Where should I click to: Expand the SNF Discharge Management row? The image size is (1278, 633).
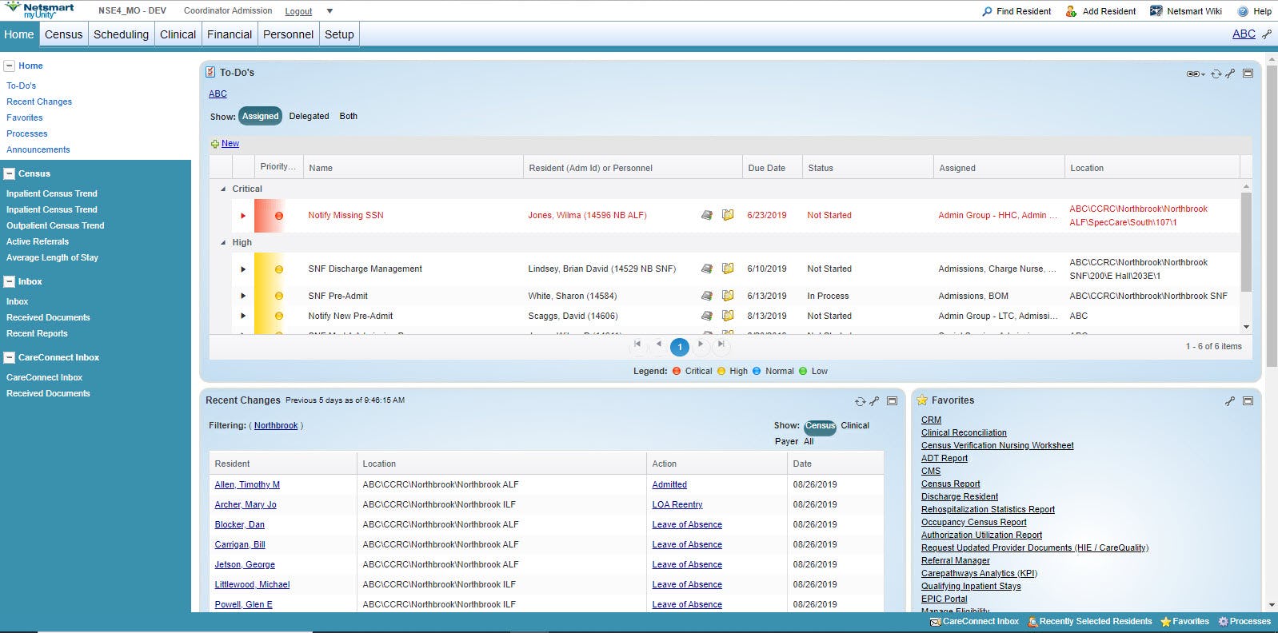pos(243,269)
